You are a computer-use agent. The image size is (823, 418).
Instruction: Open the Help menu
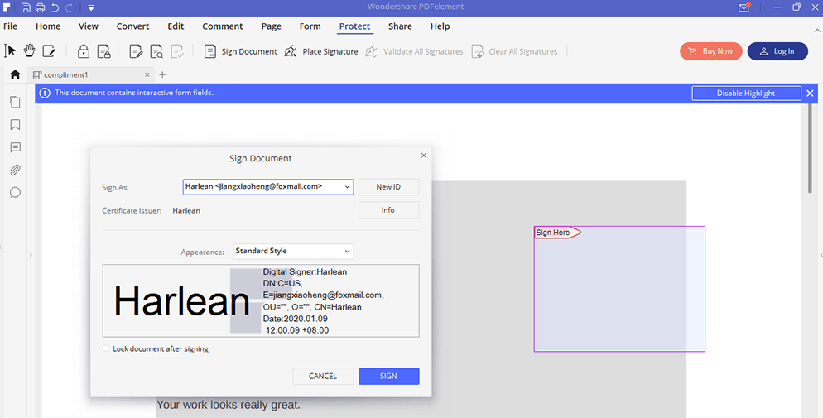pos(440,26)
